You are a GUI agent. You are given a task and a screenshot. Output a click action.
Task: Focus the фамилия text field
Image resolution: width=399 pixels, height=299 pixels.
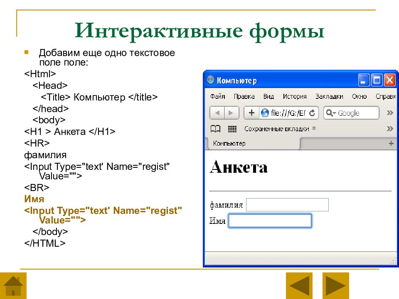coord(287,205)
